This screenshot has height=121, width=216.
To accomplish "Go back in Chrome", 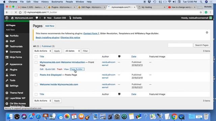I will click(7, 12).
